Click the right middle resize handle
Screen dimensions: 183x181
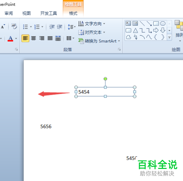click(x=135, y=92)
